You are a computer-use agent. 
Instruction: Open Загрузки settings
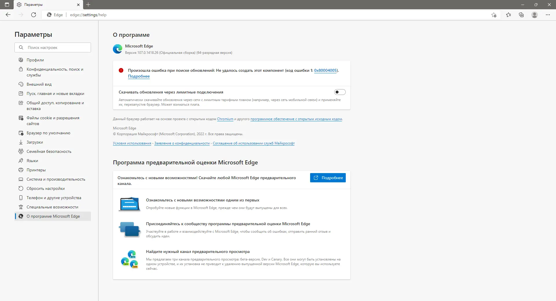pyautogui.click(x=53, y=142)
